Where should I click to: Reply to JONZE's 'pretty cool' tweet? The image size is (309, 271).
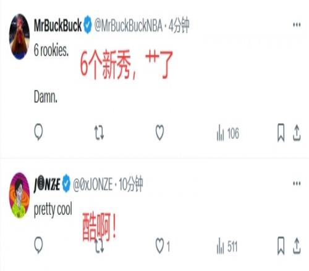pyautogui.click(x=38, y=245)
